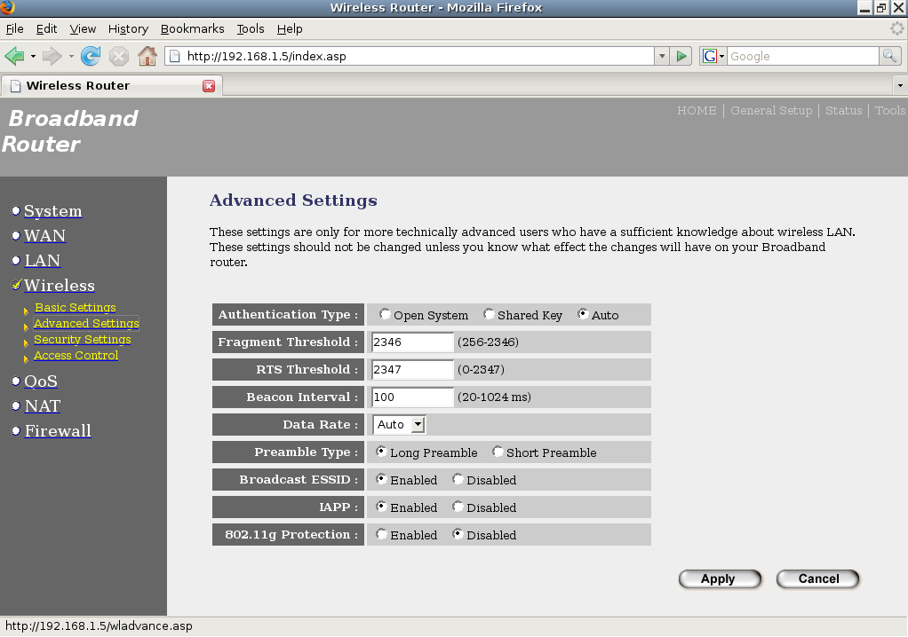Disable 802.11g Protection
The height and width of the screenshot is (637, 908).
(458, 534)
